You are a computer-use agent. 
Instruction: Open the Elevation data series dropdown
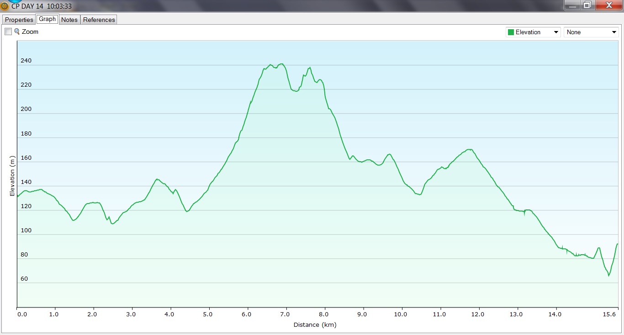pos(555,32)
